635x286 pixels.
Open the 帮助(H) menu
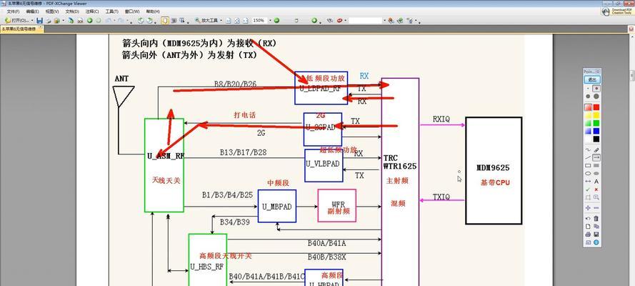point(153,11)
